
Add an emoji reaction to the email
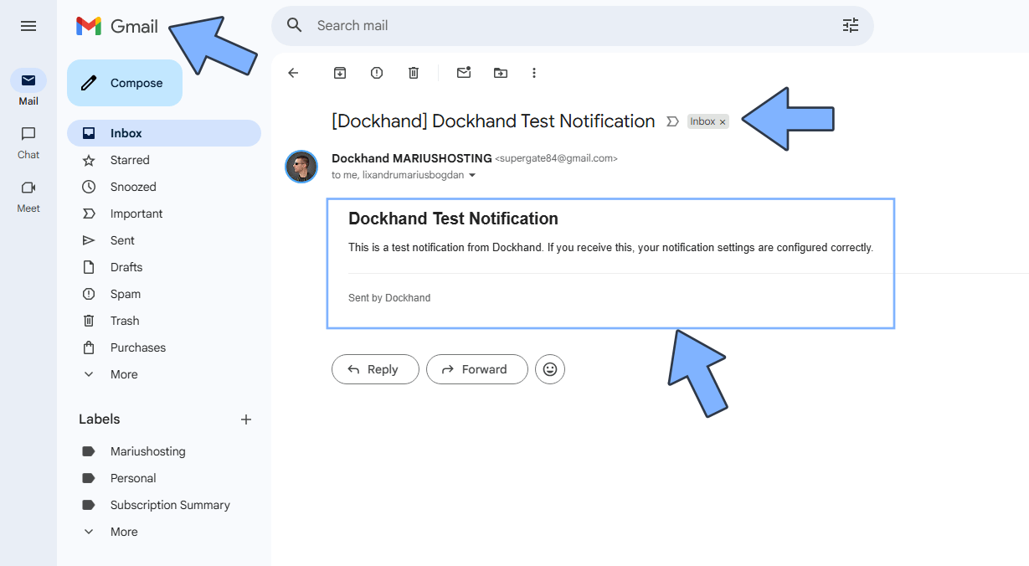[x=549, y=369]
